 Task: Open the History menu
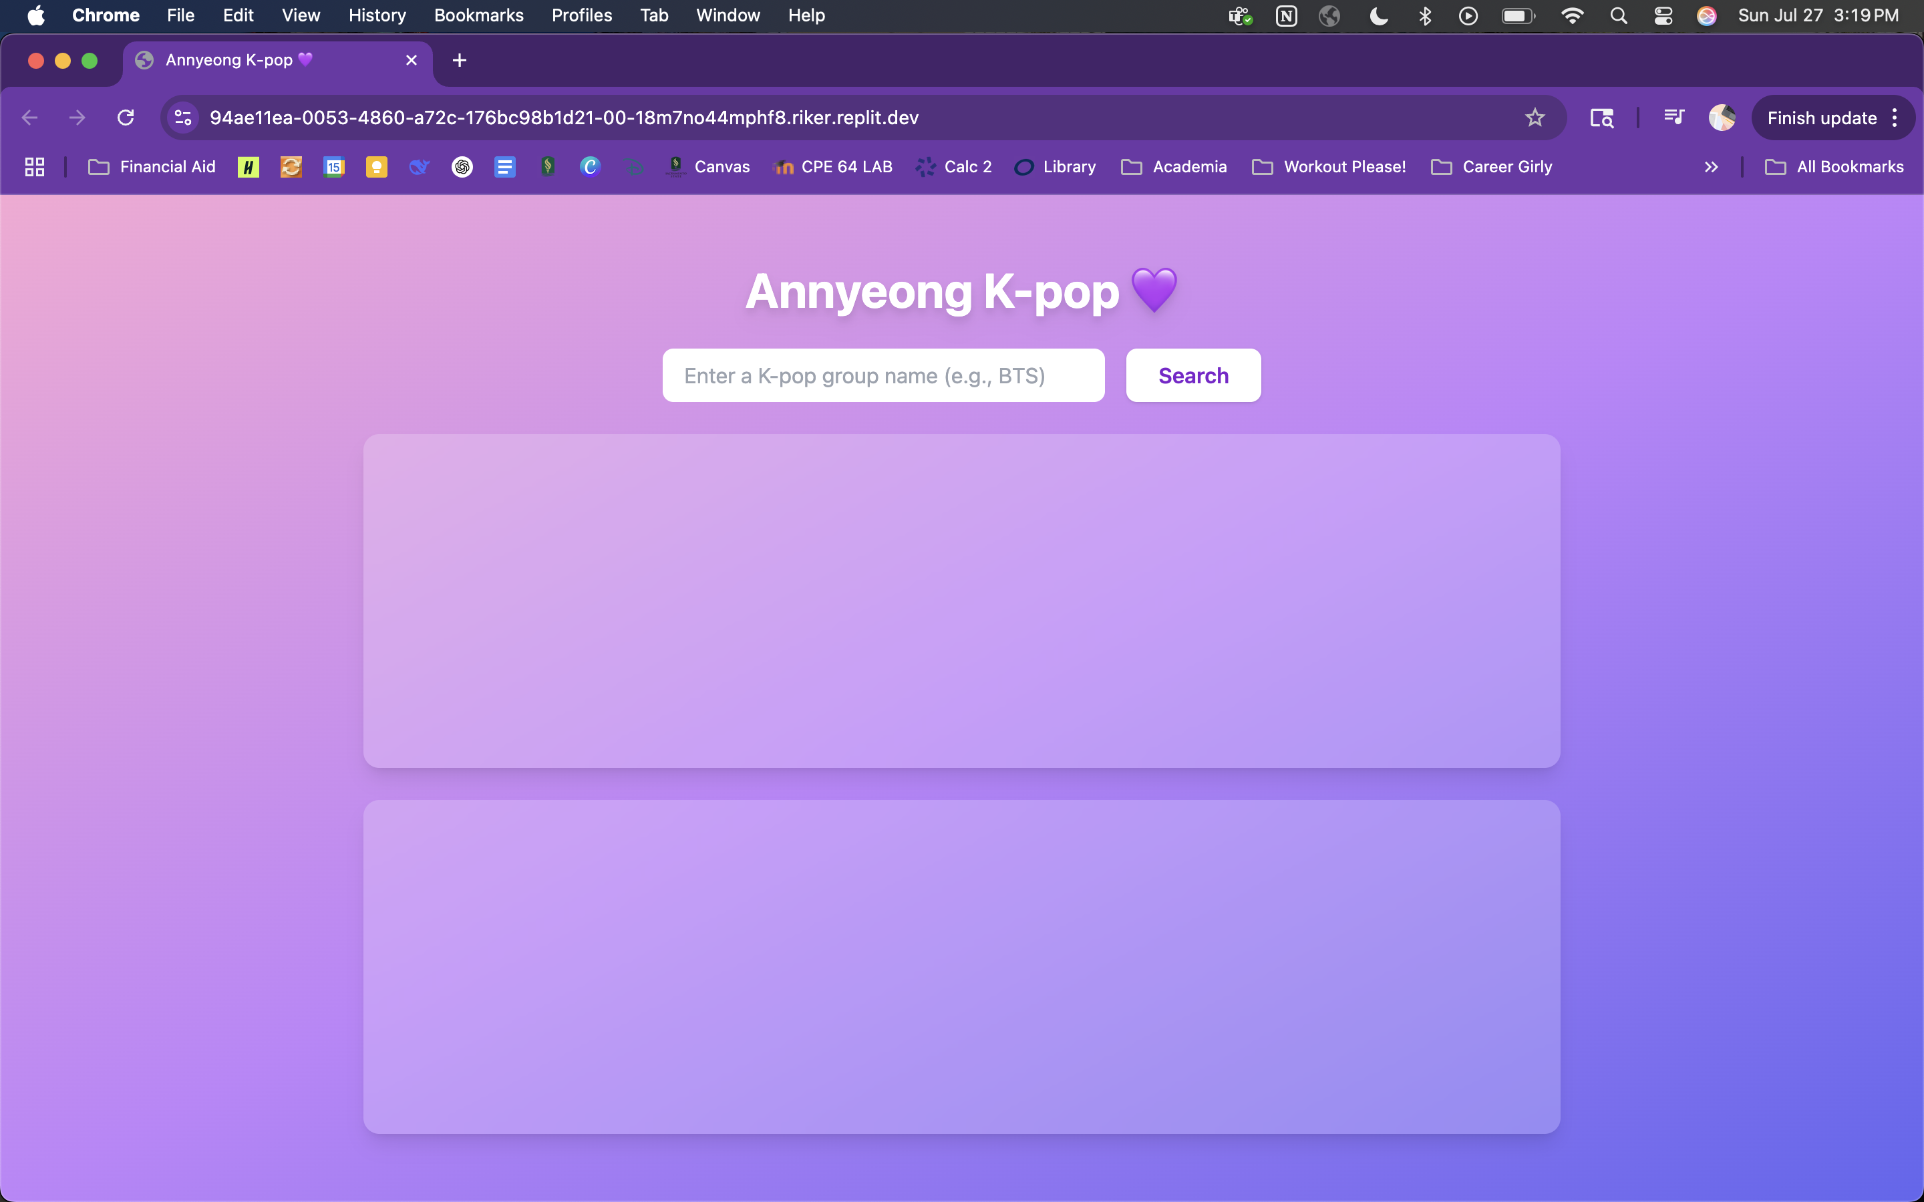pos(377,16)
